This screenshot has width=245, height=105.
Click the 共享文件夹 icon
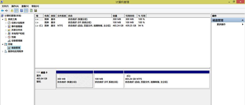point(9,30)
